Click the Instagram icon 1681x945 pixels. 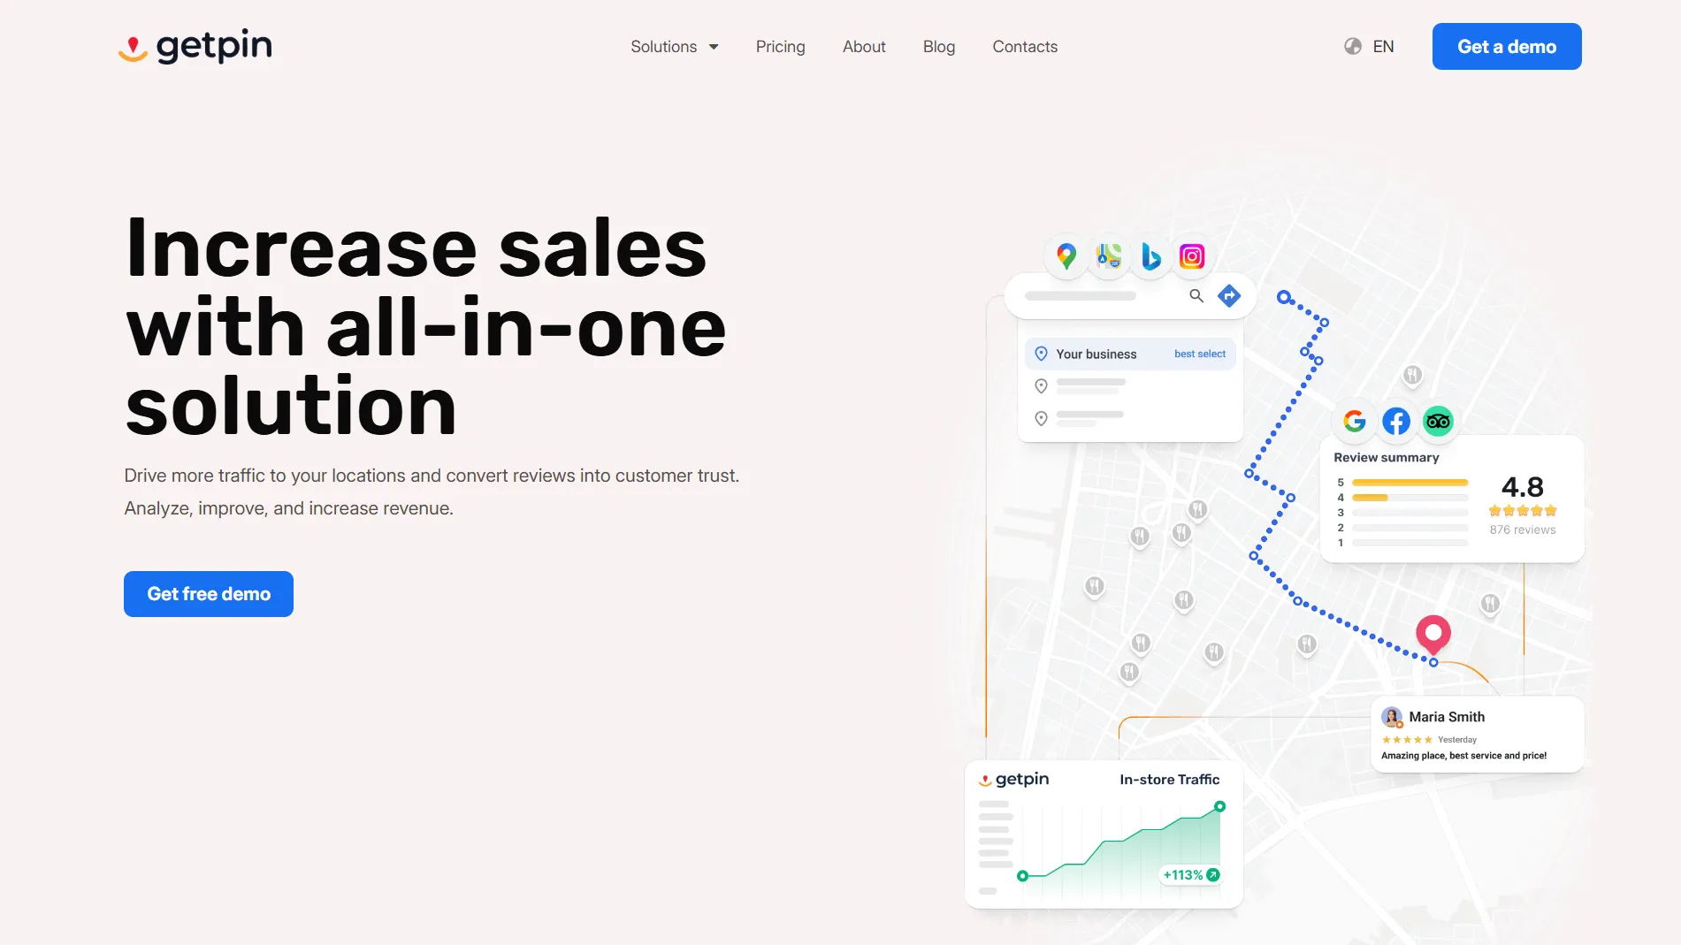[x=1192, y=256]
